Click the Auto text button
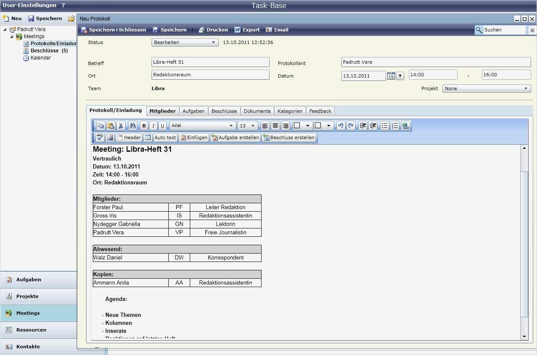The width and height of the screenshot is (537, 355). click(x=165, y=137)
